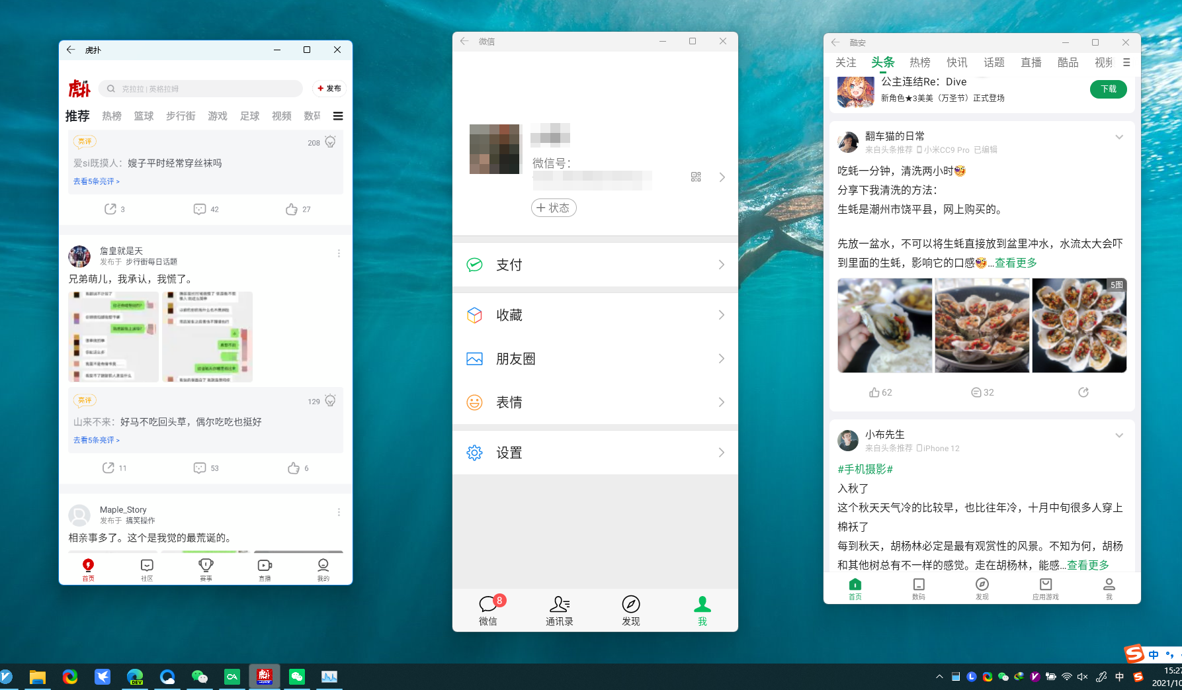Open WeChat chats tab with 8 badge
Image resolution: width=1182 pixels, height=690 pixels.
point(488,610)
